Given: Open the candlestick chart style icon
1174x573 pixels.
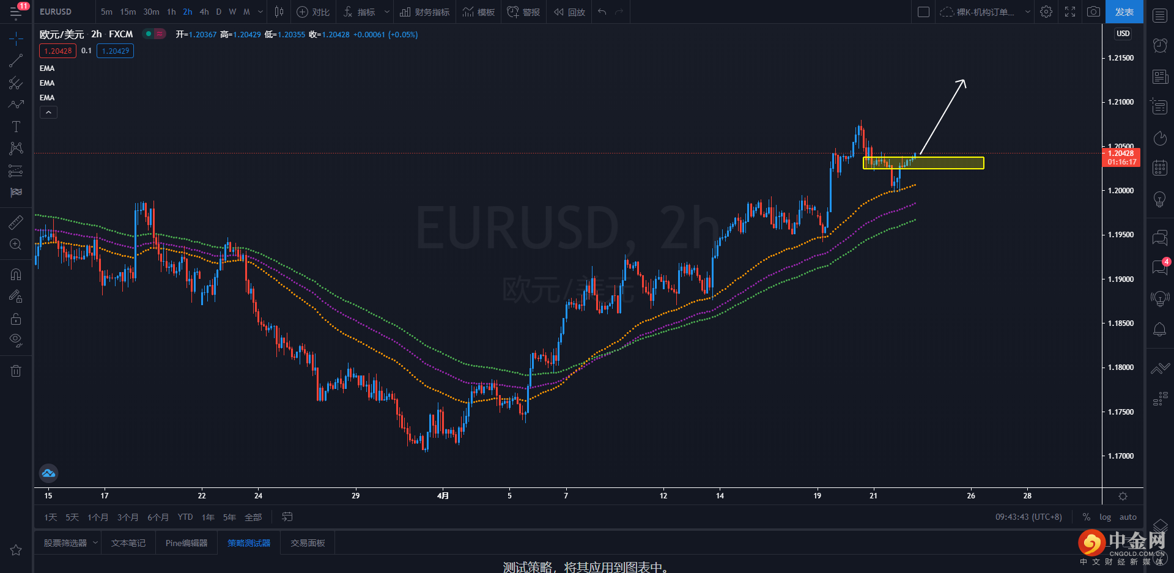Looking at the screenshot, I should [279, 12].
